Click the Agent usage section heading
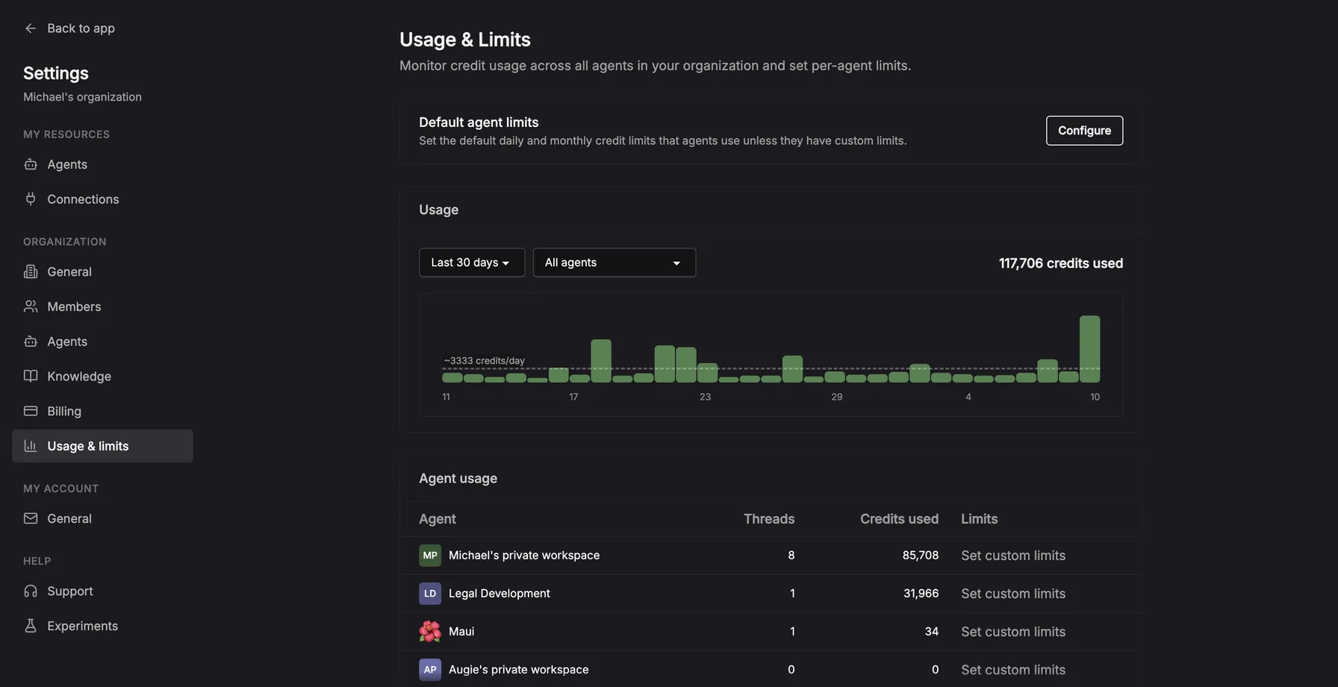This screenshot has height=687, width=1338. [x=458, y=479]
